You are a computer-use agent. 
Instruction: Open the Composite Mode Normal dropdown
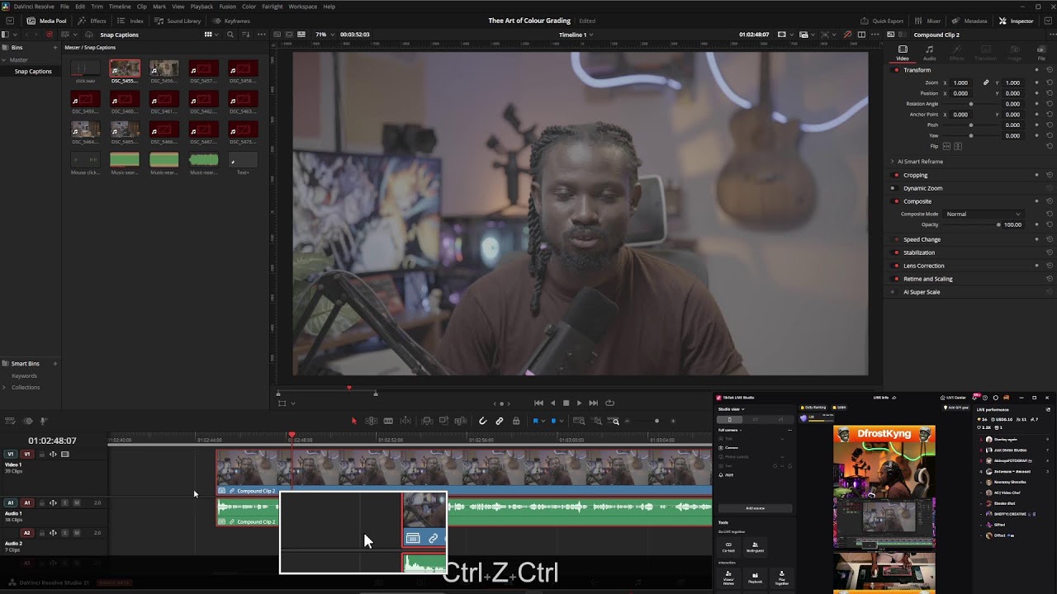pos(983,214)
